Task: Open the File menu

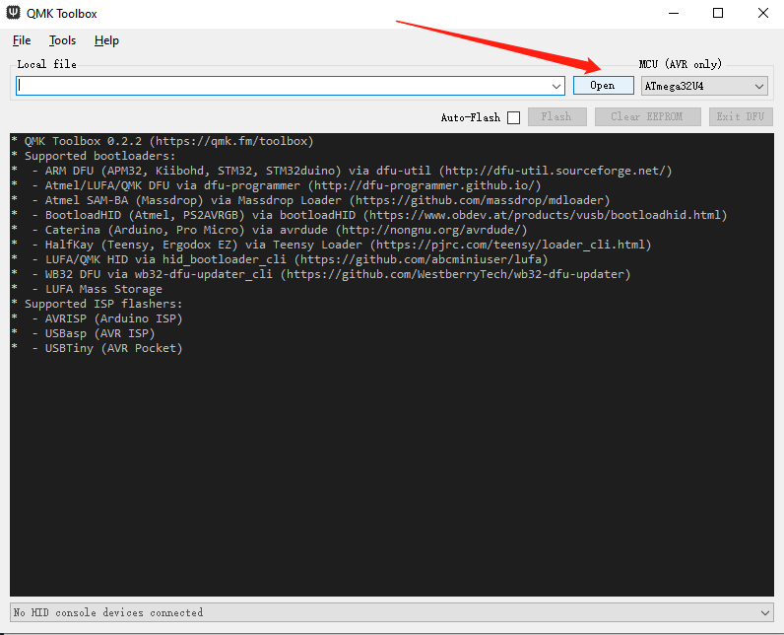Action: [22, 40]
